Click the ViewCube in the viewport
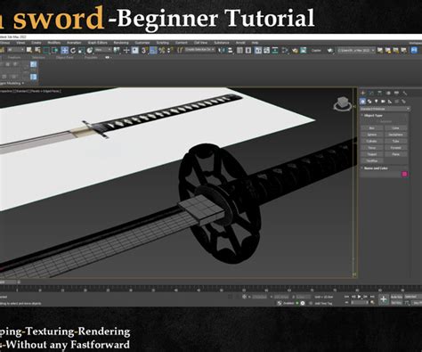 (x=343, y=103)
